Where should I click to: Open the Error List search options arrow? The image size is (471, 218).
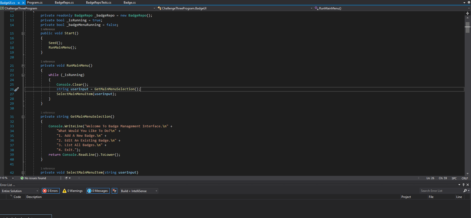469,191
